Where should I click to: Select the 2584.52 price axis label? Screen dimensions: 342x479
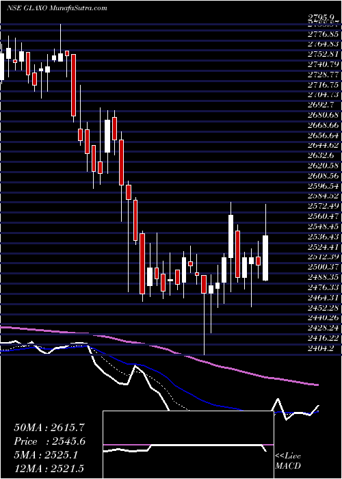[324, 196]
